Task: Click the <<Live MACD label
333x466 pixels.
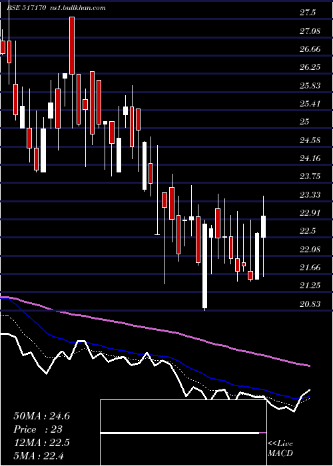Action: pos(280,449)
